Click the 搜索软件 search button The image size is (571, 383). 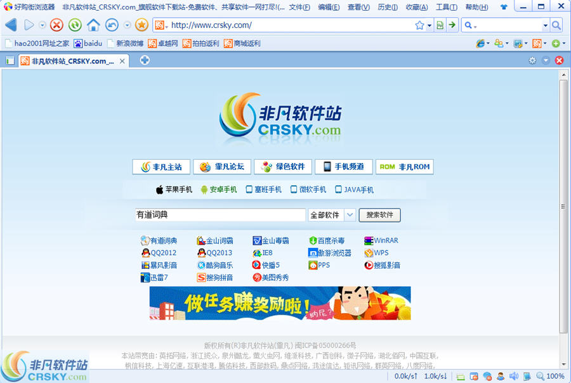pyautogui.click(x=379, y=215)
